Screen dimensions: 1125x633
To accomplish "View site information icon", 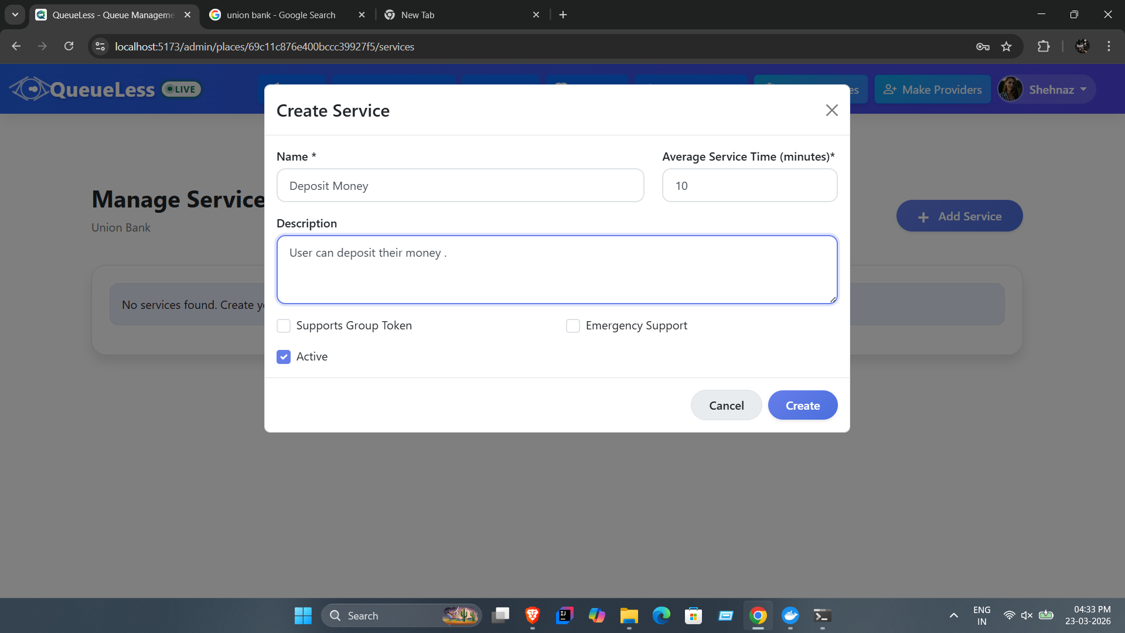I will point(100,46).
